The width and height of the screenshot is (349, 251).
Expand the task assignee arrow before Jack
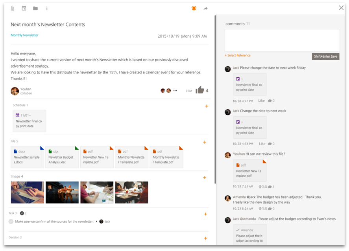tap(96, 222)
